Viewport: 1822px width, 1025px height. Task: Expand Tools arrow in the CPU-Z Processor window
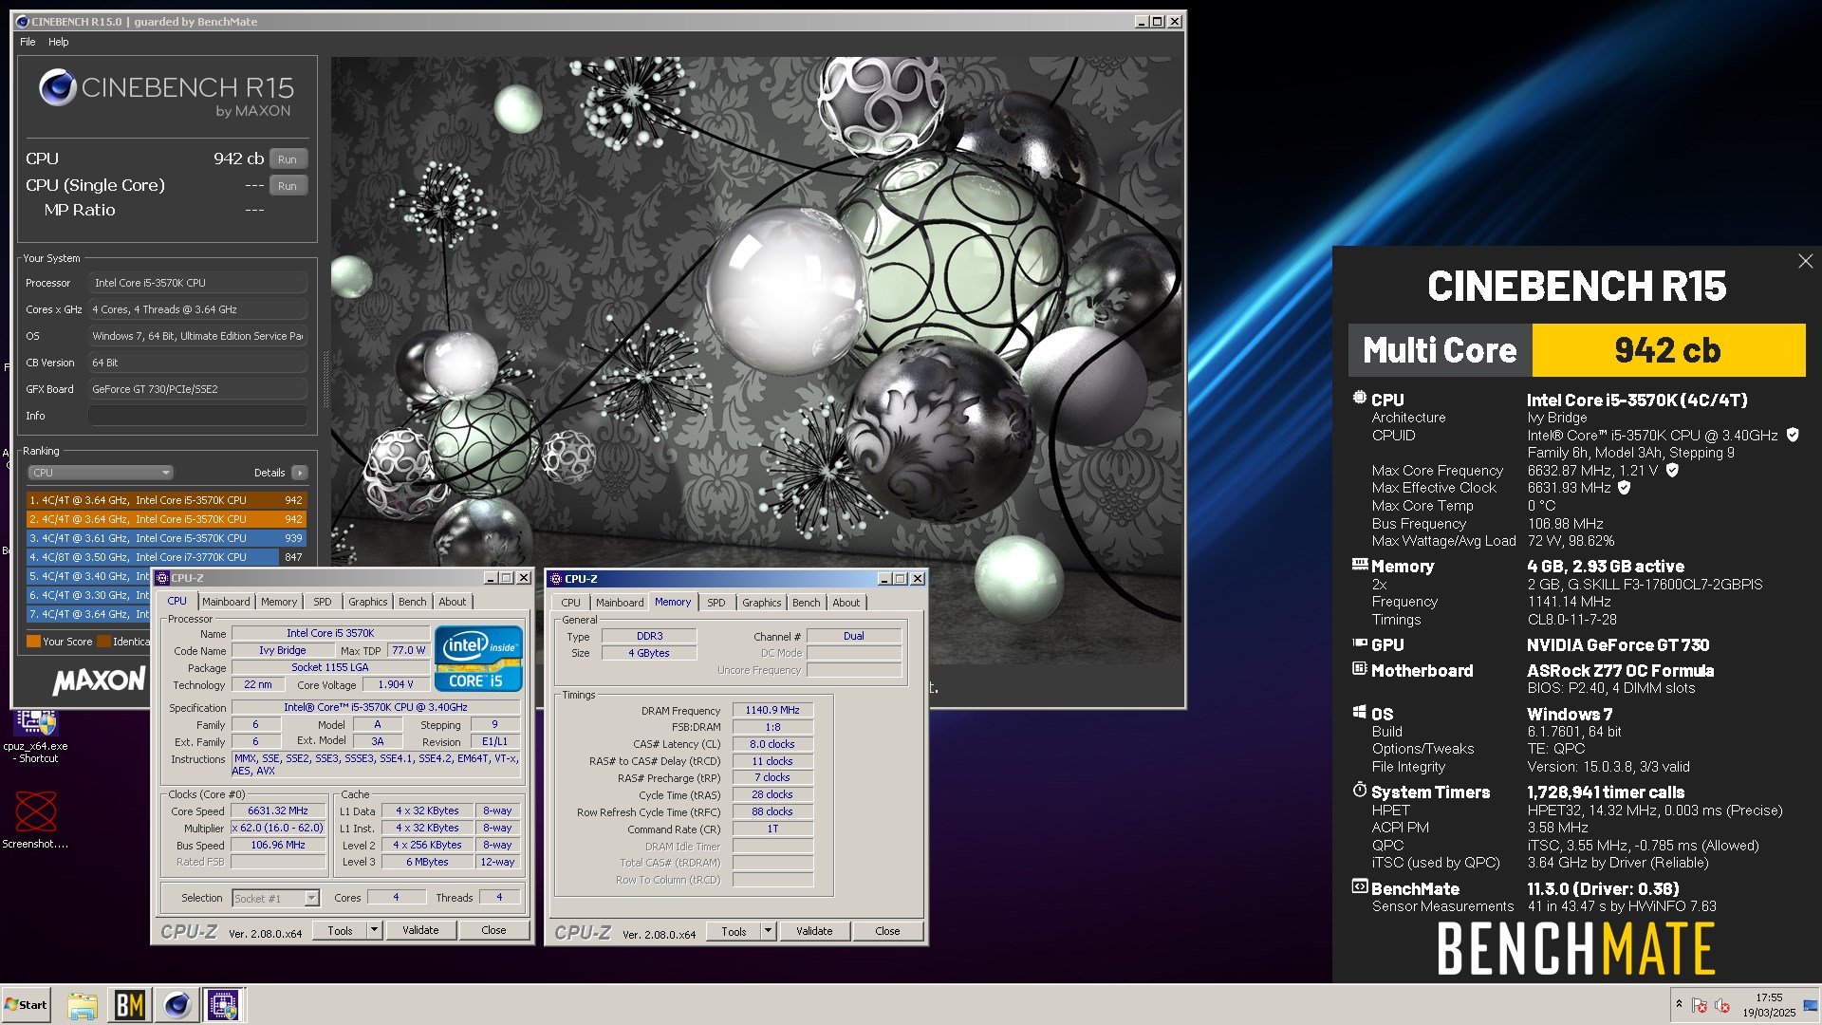click(374, 931)
